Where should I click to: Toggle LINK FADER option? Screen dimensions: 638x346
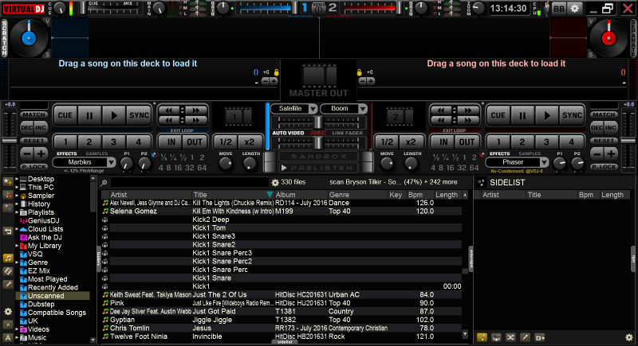[x=347, y=133]
